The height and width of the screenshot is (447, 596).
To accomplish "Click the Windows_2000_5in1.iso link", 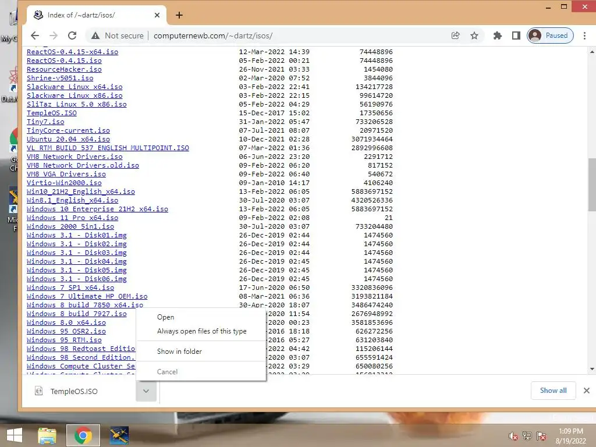I will (x=70, y=226).
